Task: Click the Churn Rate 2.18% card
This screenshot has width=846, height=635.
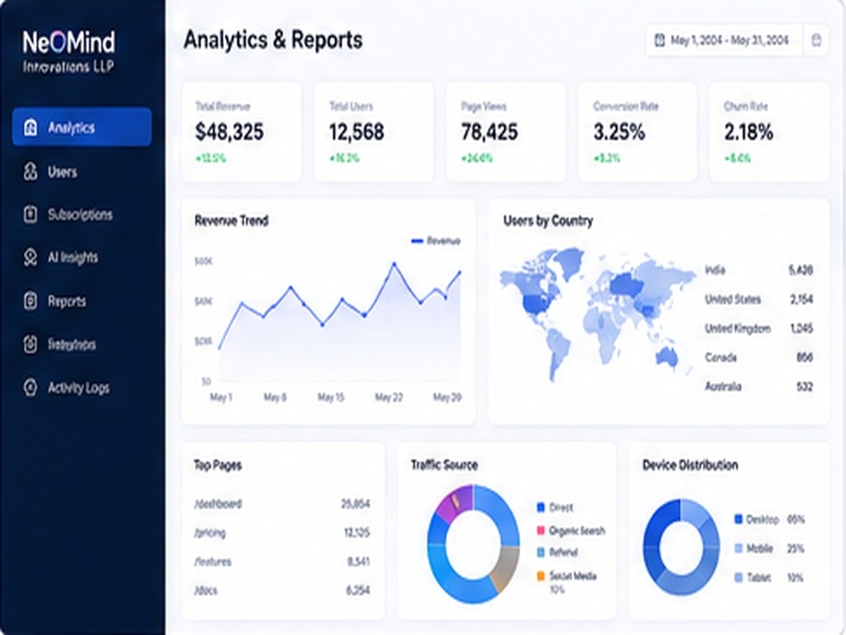Action: point(769,132)
